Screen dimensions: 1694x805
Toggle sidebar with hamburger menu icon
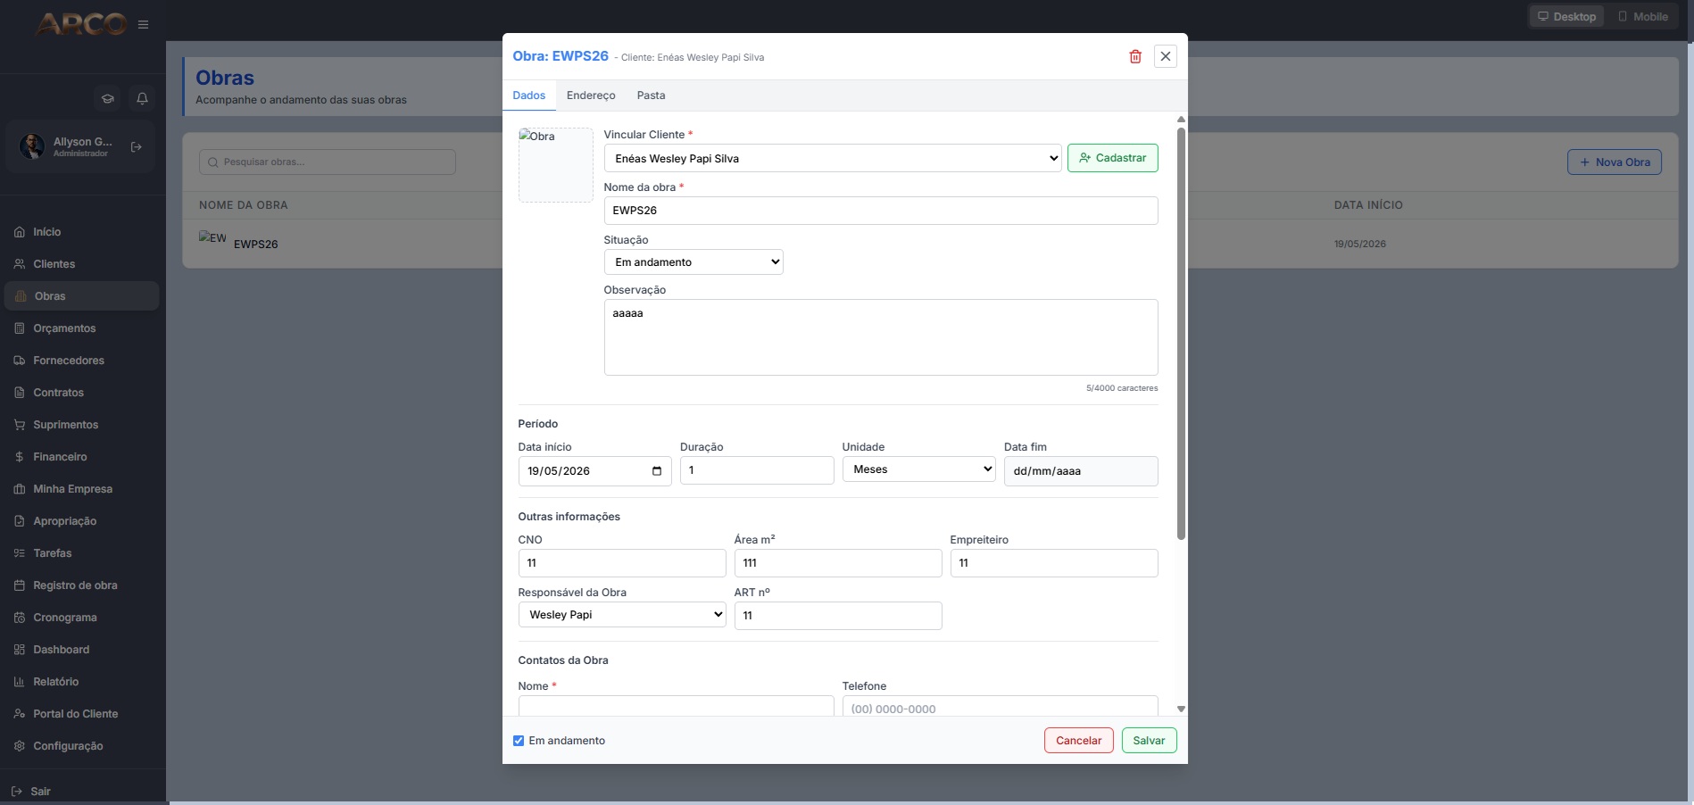(x=143, y=24)
